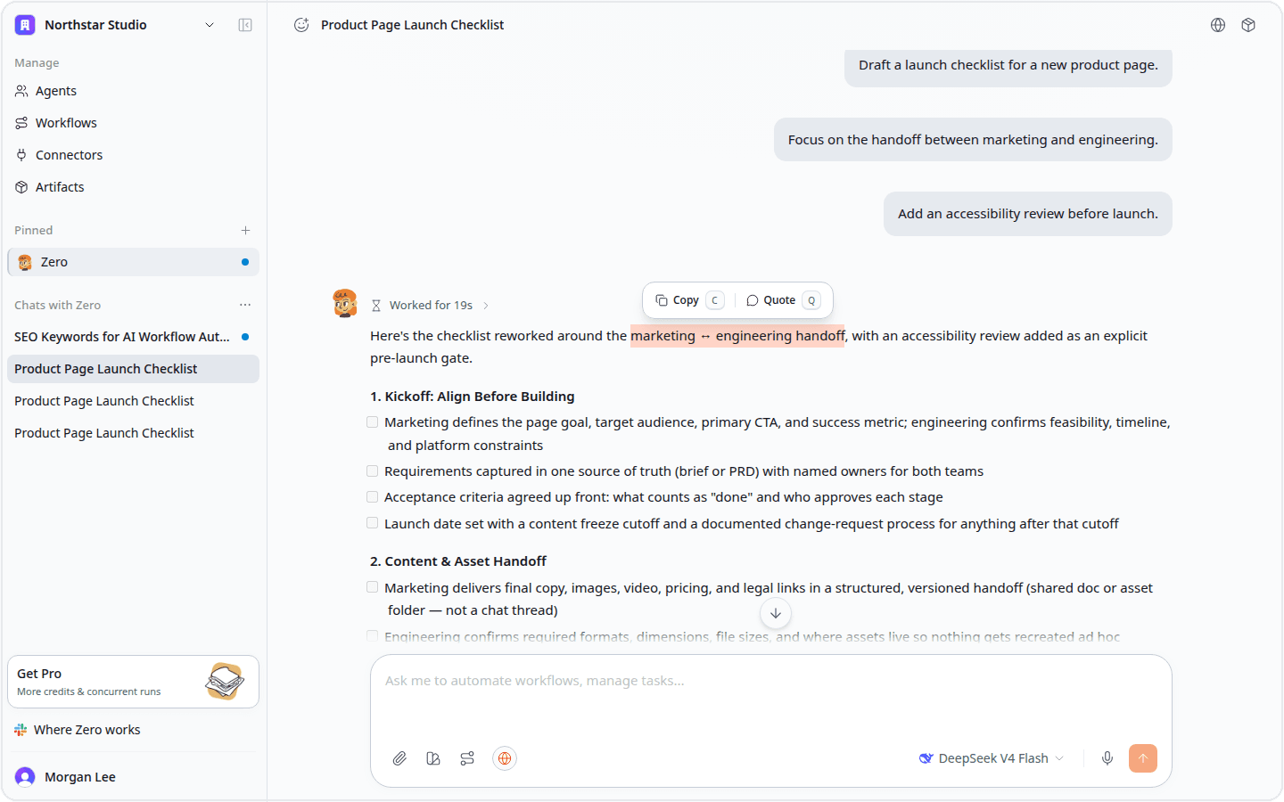Expand the 'Worked for 19s' details
Viewport: 1284px width, 802px height.
[x=432, y=306]
